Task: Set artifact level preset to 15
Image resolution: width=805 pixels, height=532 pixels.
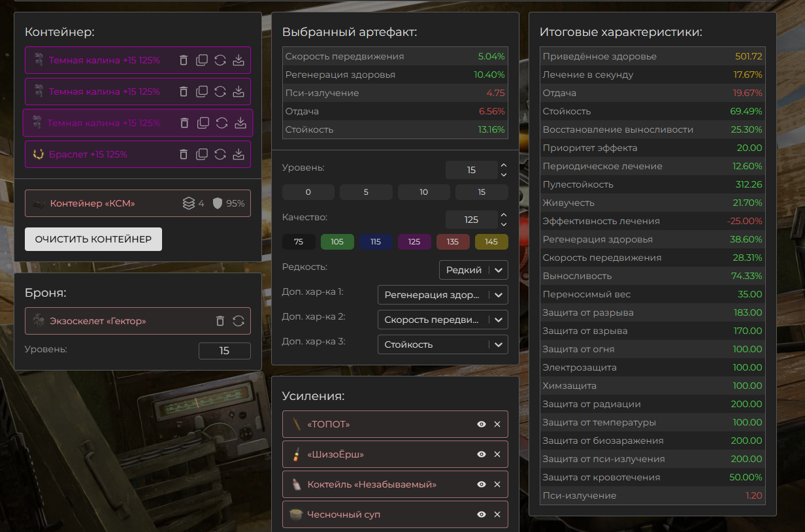Action: 482,192
